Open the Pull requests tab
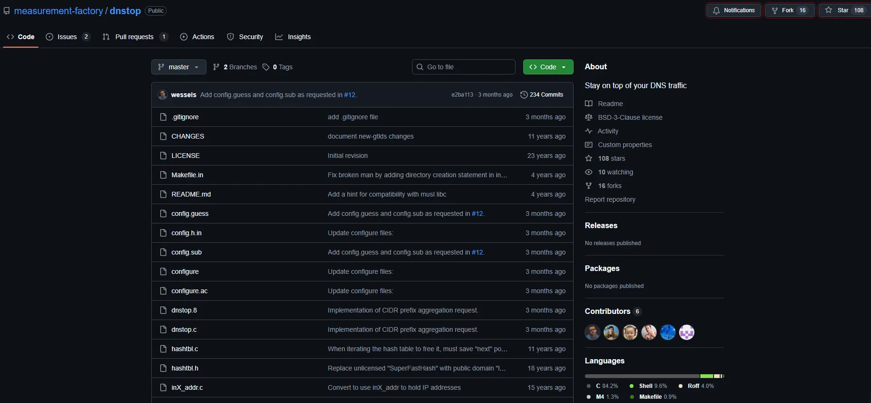This screenshot has width=871, height=403. (x=135, y=37)
